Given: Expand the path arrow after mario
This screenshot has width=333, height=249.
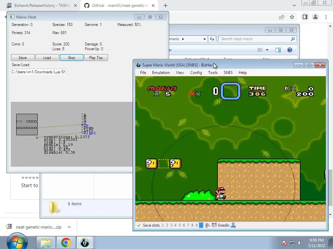Looking at the screenshot, I should click(183, 39).
